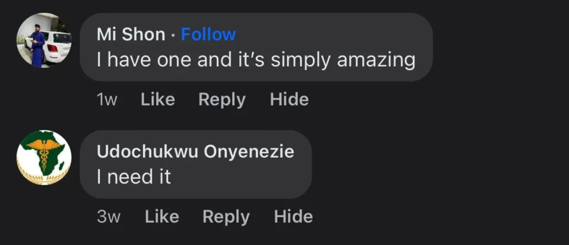
Task: Open Udochukwu Onyenezie's profile via name
Action: (195, 152)
